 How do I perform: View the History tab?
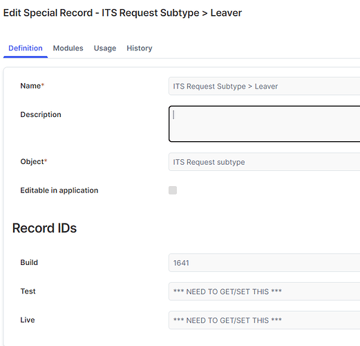pyautogui.click(x=140, y=48)
